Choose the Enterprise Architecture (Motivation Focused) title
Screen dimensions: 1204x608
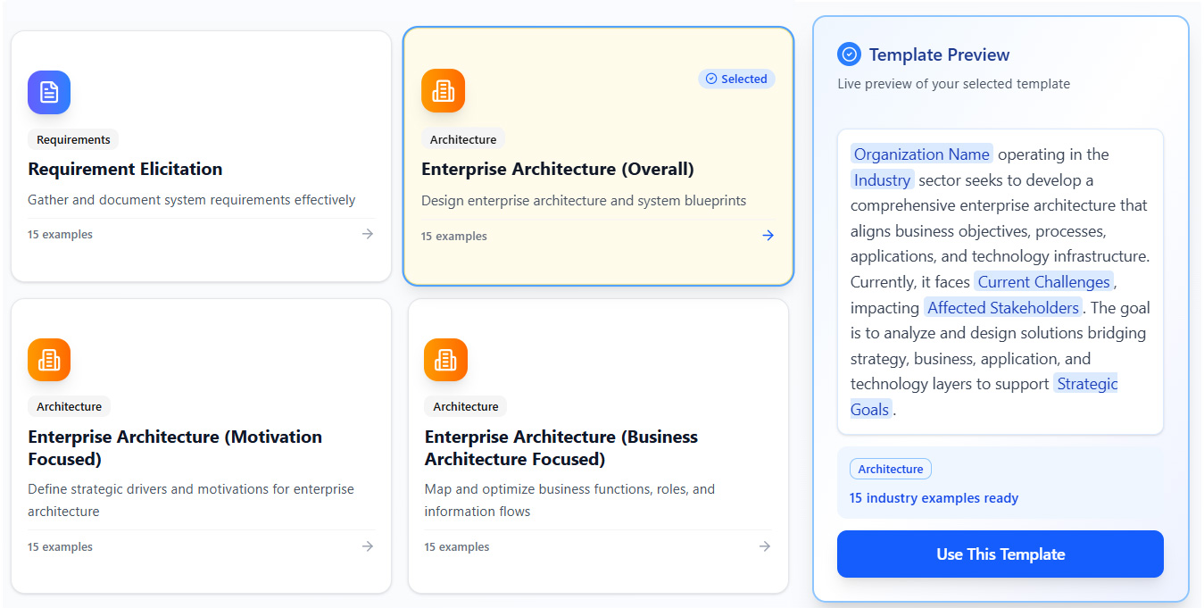click(175, 447)
